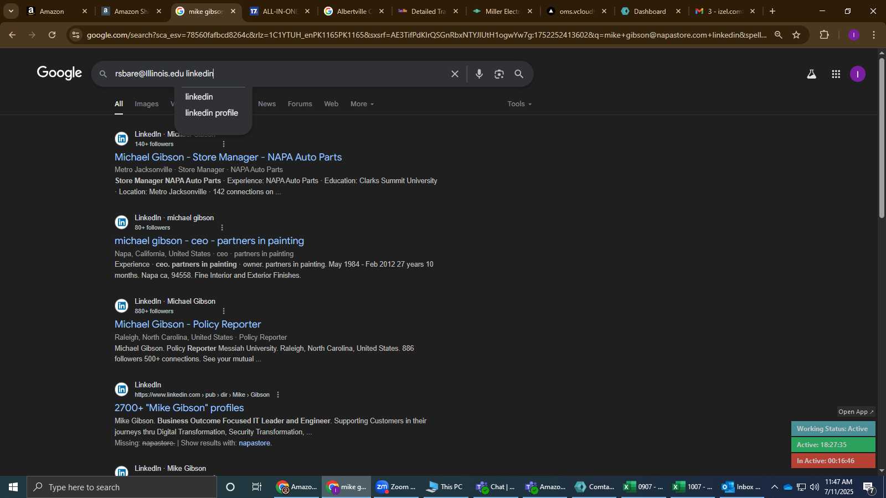
Task: Switch to the Images tab
Action: click(x=146, y=104)
